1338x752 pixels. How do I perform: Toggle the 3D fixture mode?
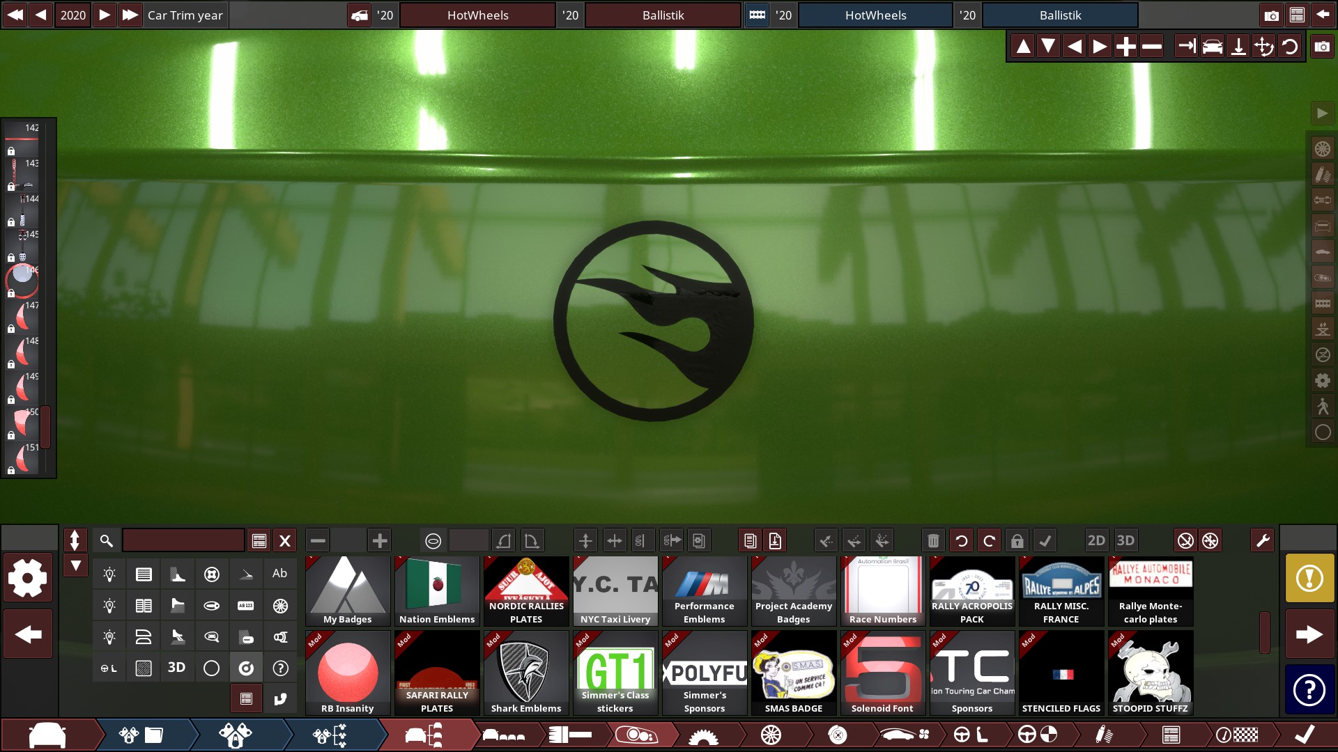pyautogui.click(x=1125, y=541)
